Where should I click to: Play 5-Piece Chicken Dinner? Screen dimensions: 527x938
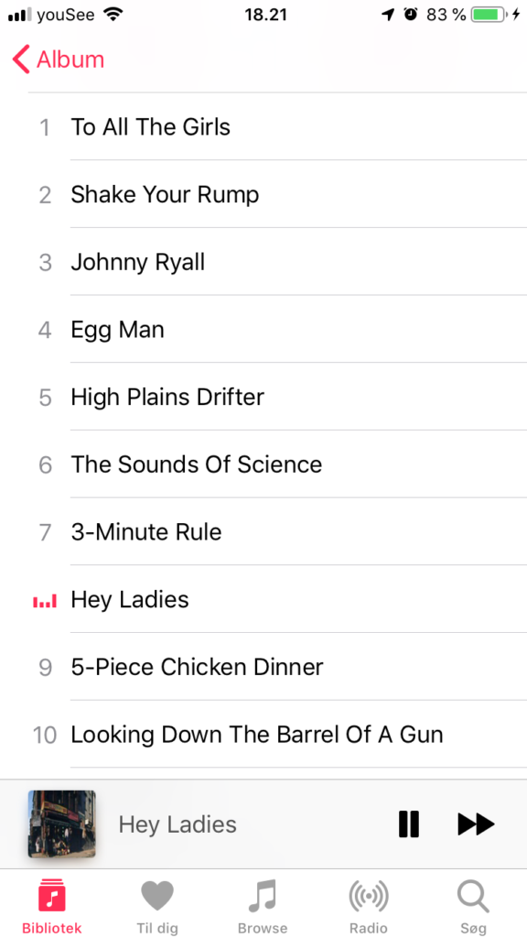tap(277, 667)
